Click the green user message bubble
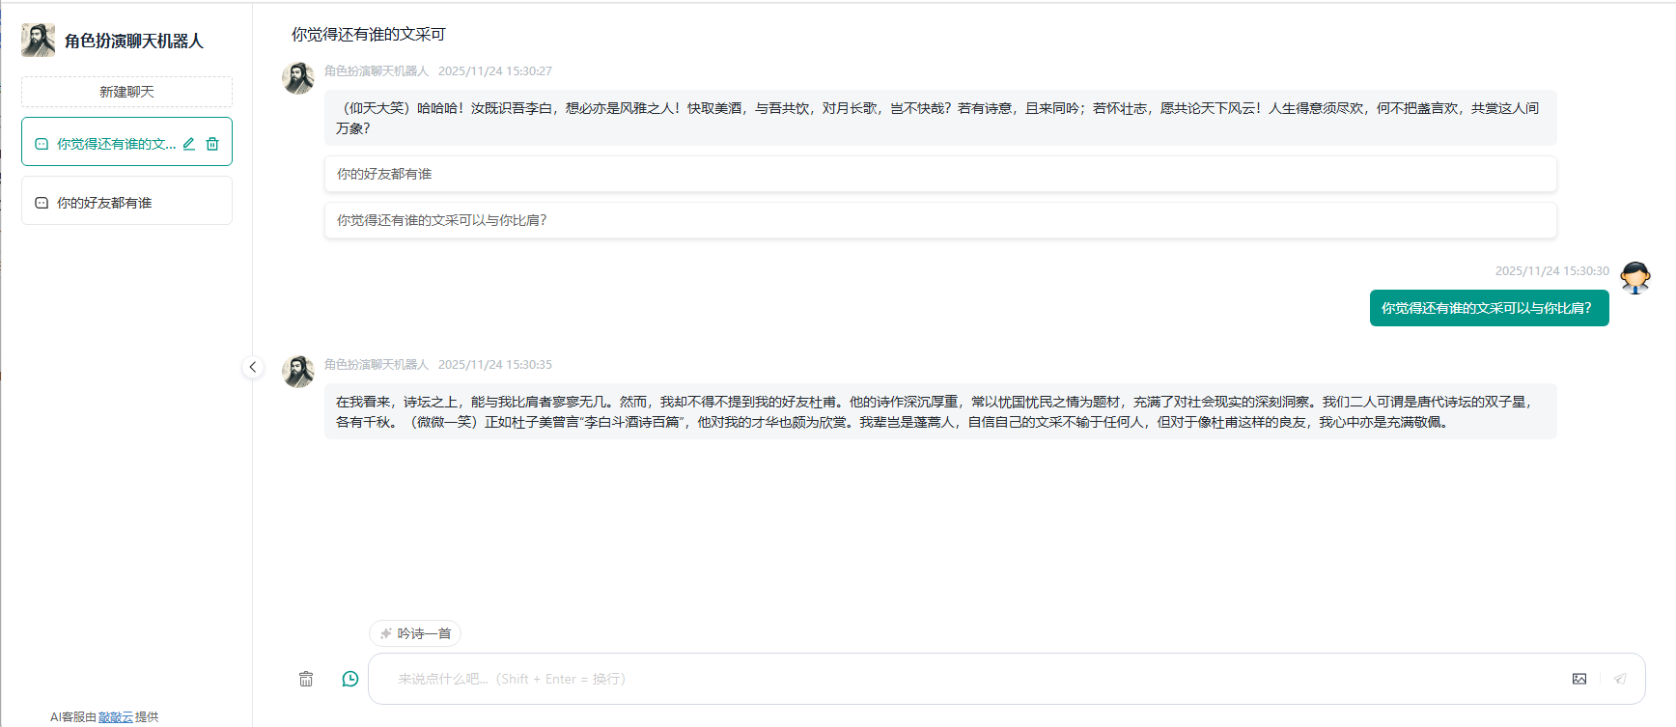 click(1488, 308)
